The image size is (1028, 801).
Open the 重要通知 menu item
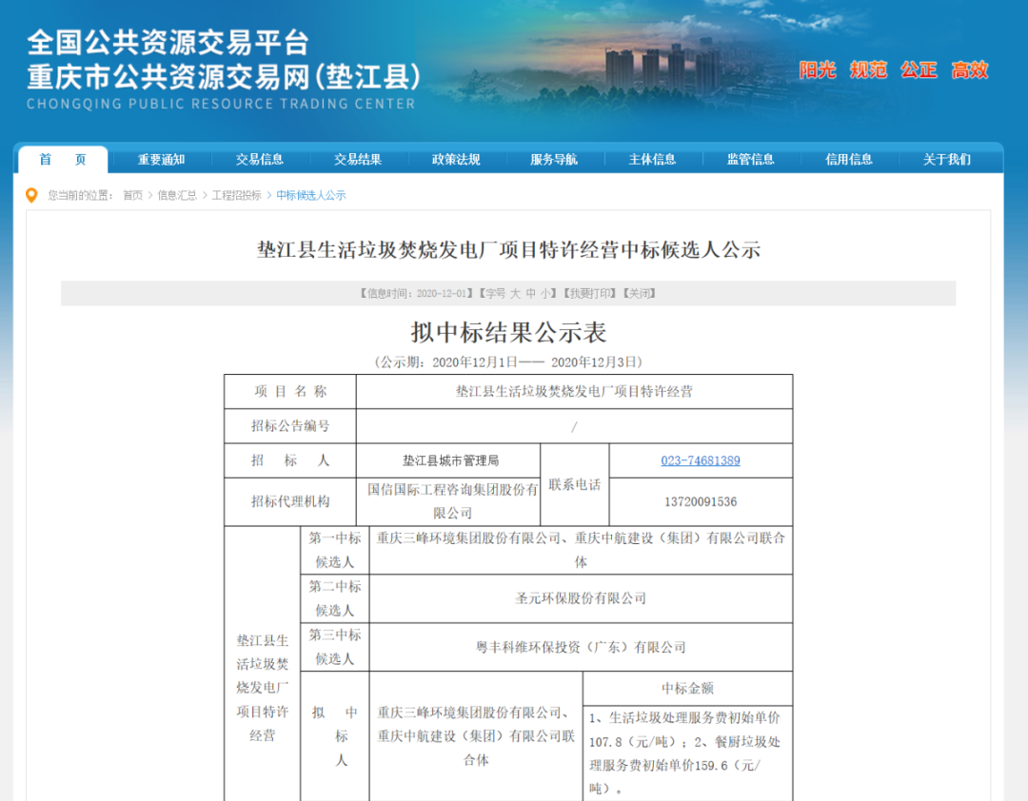point(161,160)
